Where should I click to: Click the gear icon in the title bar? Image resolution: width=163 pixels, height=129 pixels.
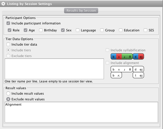[x=3, y=4]
